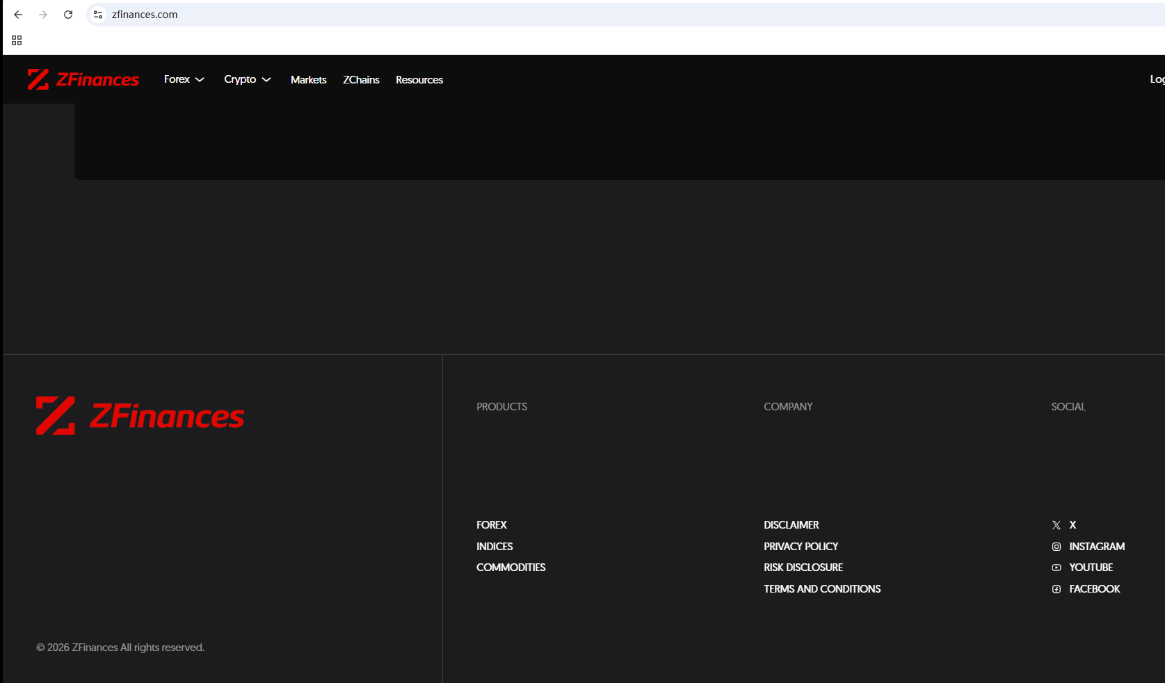Open the Resources navigation item
The width and height of the screenshot is (1165, 683).
click(419, 80)
